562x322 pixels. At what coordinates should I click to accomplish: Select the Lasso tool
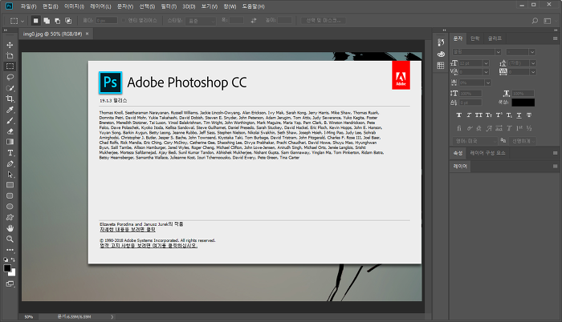point(10,77)
